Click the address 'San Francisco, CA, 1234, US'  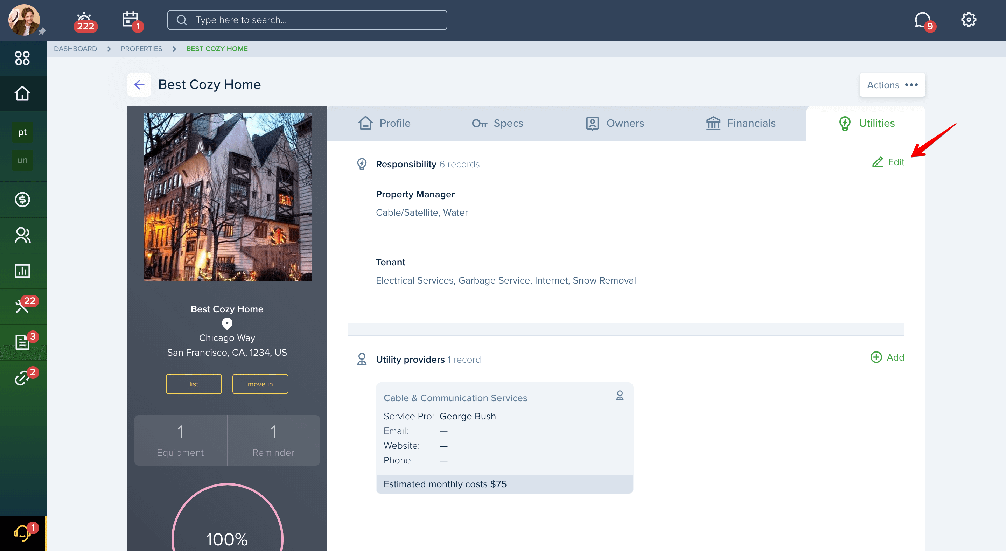(x=227, y=353)
